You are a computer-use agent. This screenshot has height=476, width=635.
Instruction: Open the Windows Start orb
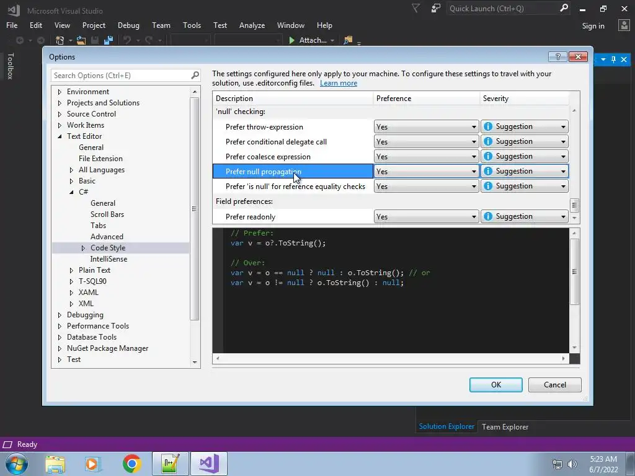pyautogui.click(x=17, y=464)
